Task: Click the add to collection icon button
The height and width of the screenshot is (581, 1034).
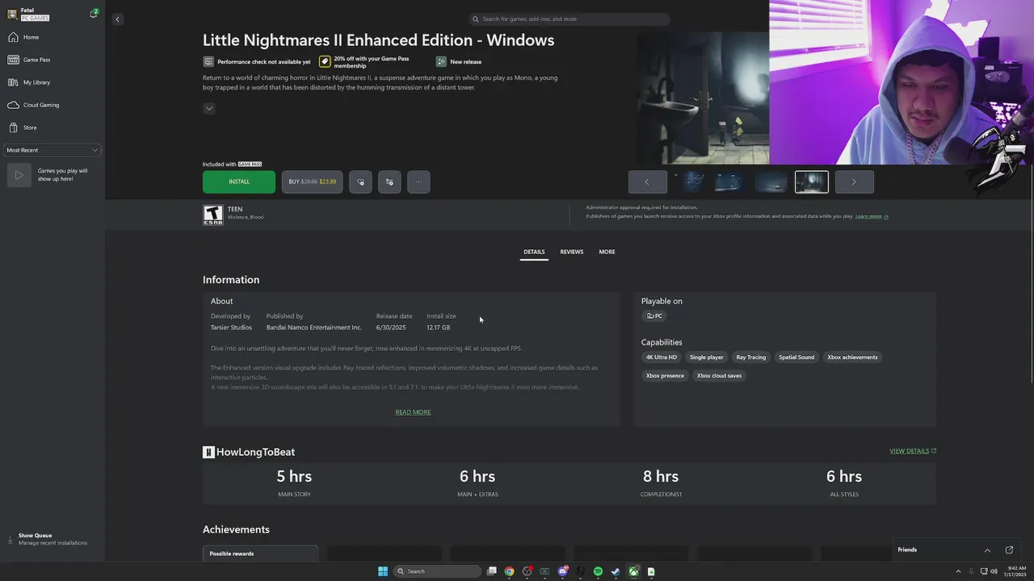Action: click(389, 182)
